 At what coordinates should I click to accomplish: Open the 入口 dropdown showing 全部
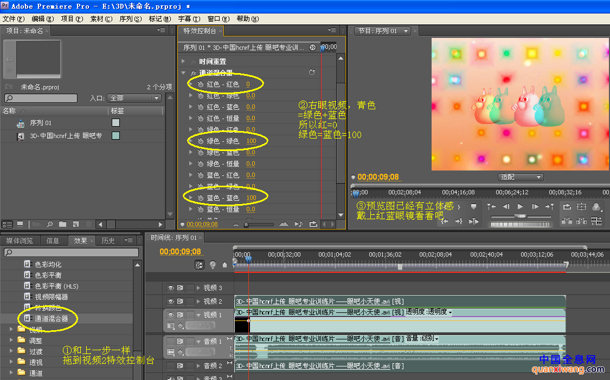point(134,98)
